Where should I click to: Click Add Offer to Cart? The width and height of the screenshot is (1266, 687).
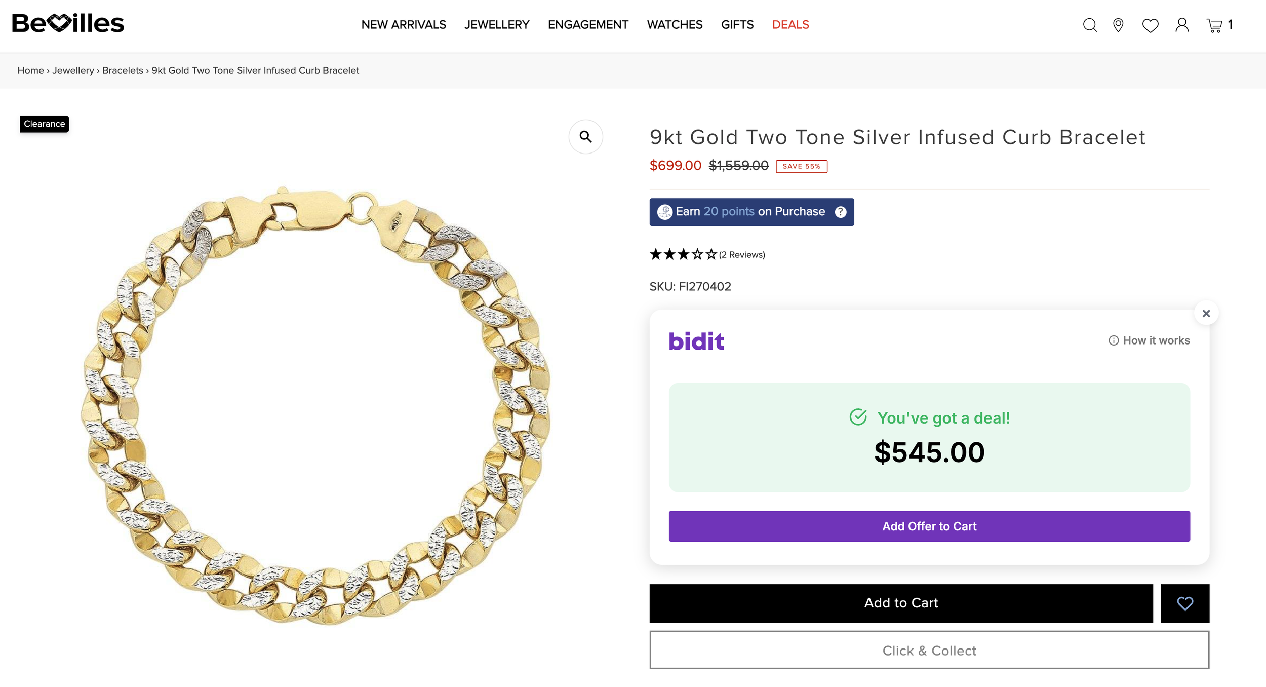929,526
